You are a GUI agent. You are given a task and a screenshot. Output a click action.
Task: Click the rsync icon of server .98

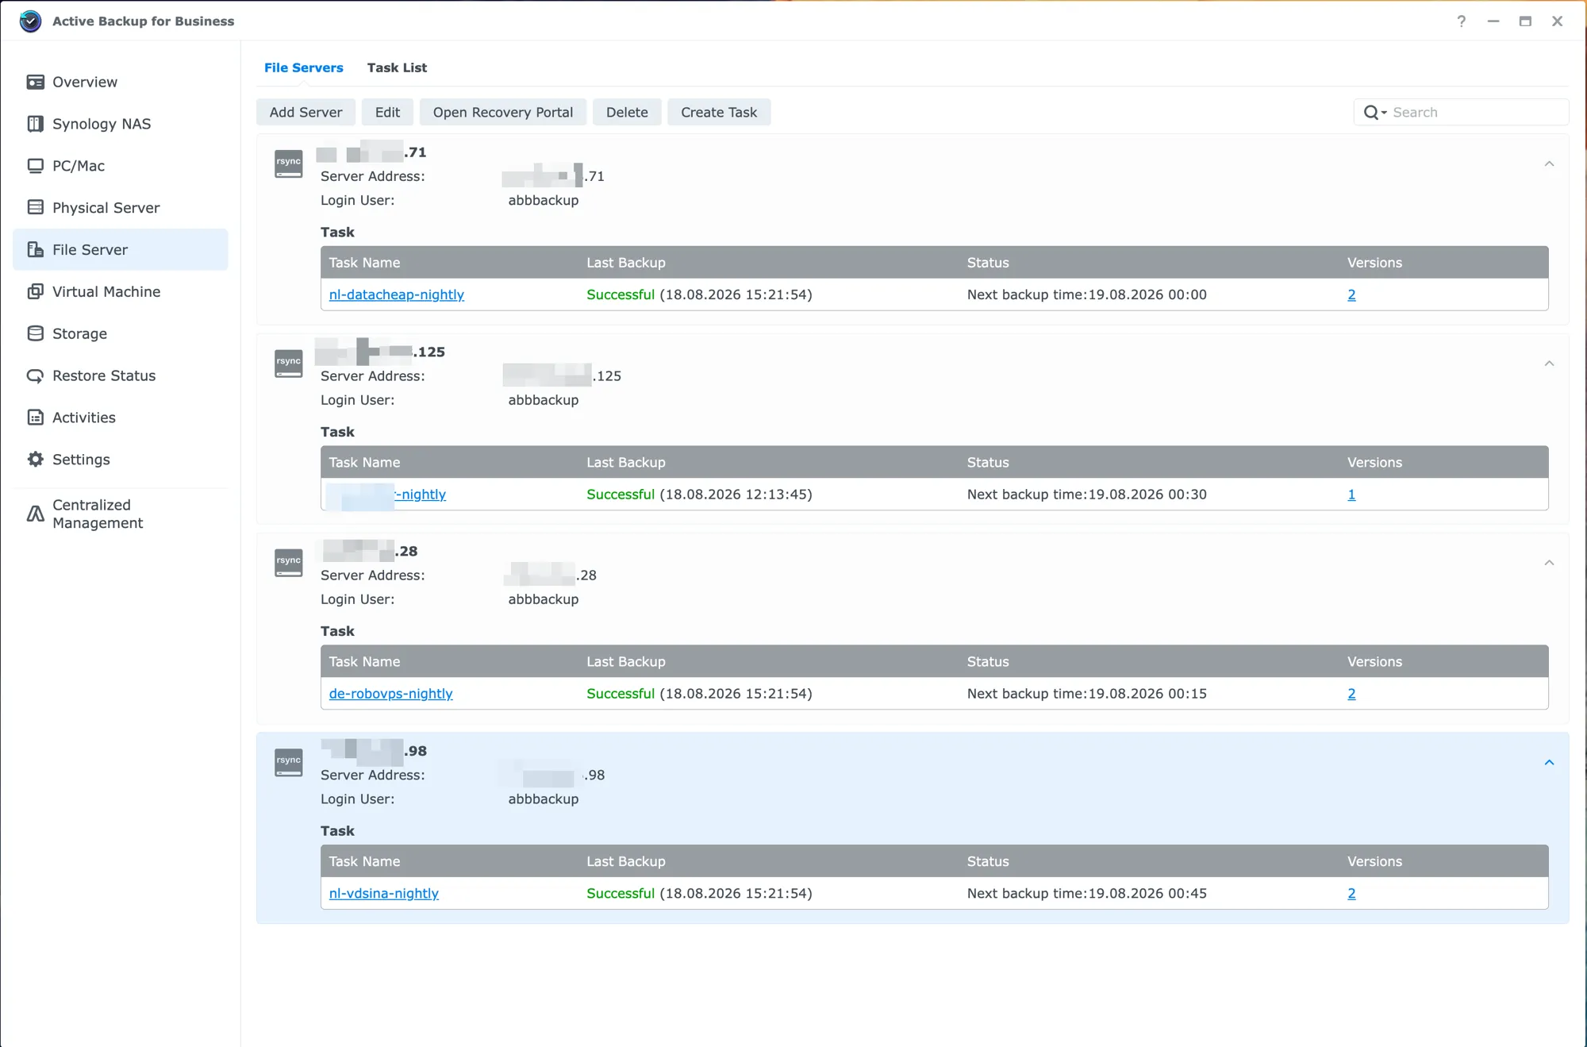(x=289, y=763)
